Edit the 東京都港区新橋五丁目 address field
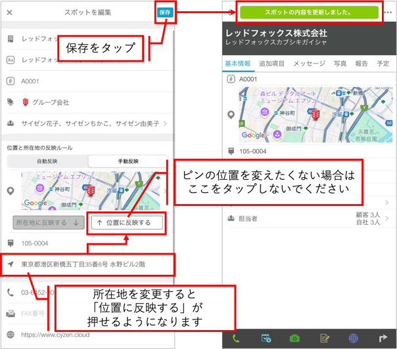Image resolution: width=397 pixels, height=349 pixels. pyautogui.click(x=87, y=264)
